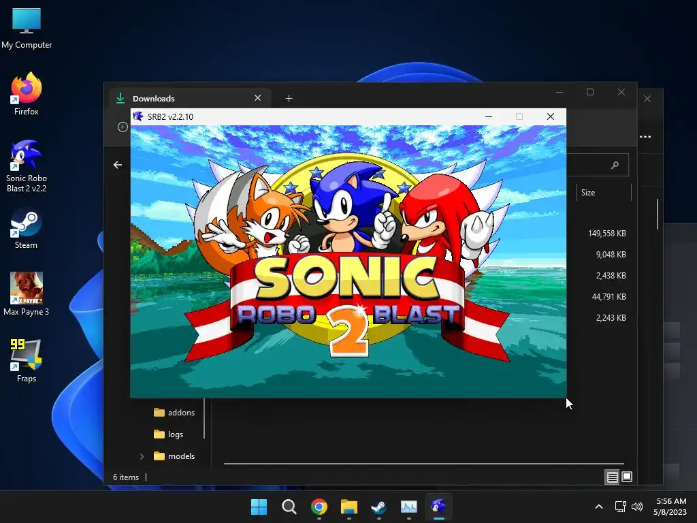Screen dimensions: 697x523
Task: Close the window behind File Explorer
Action: tap(647, 99)
